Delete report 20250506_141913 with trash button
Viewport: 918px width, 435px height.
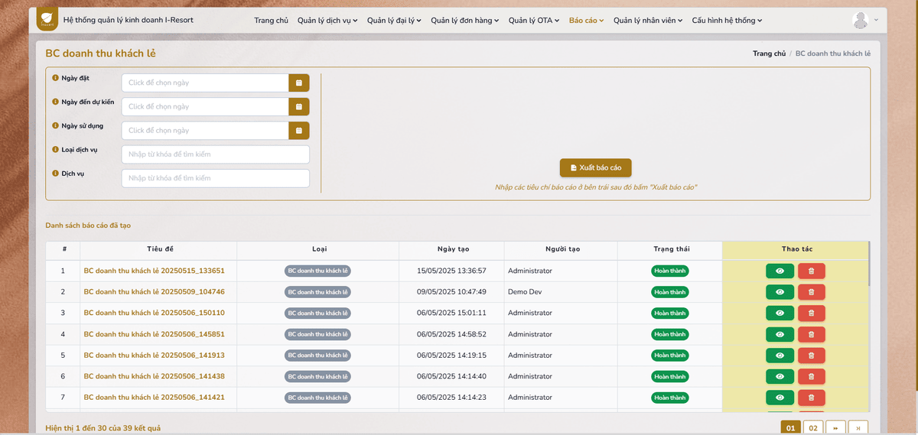(812, 355)
